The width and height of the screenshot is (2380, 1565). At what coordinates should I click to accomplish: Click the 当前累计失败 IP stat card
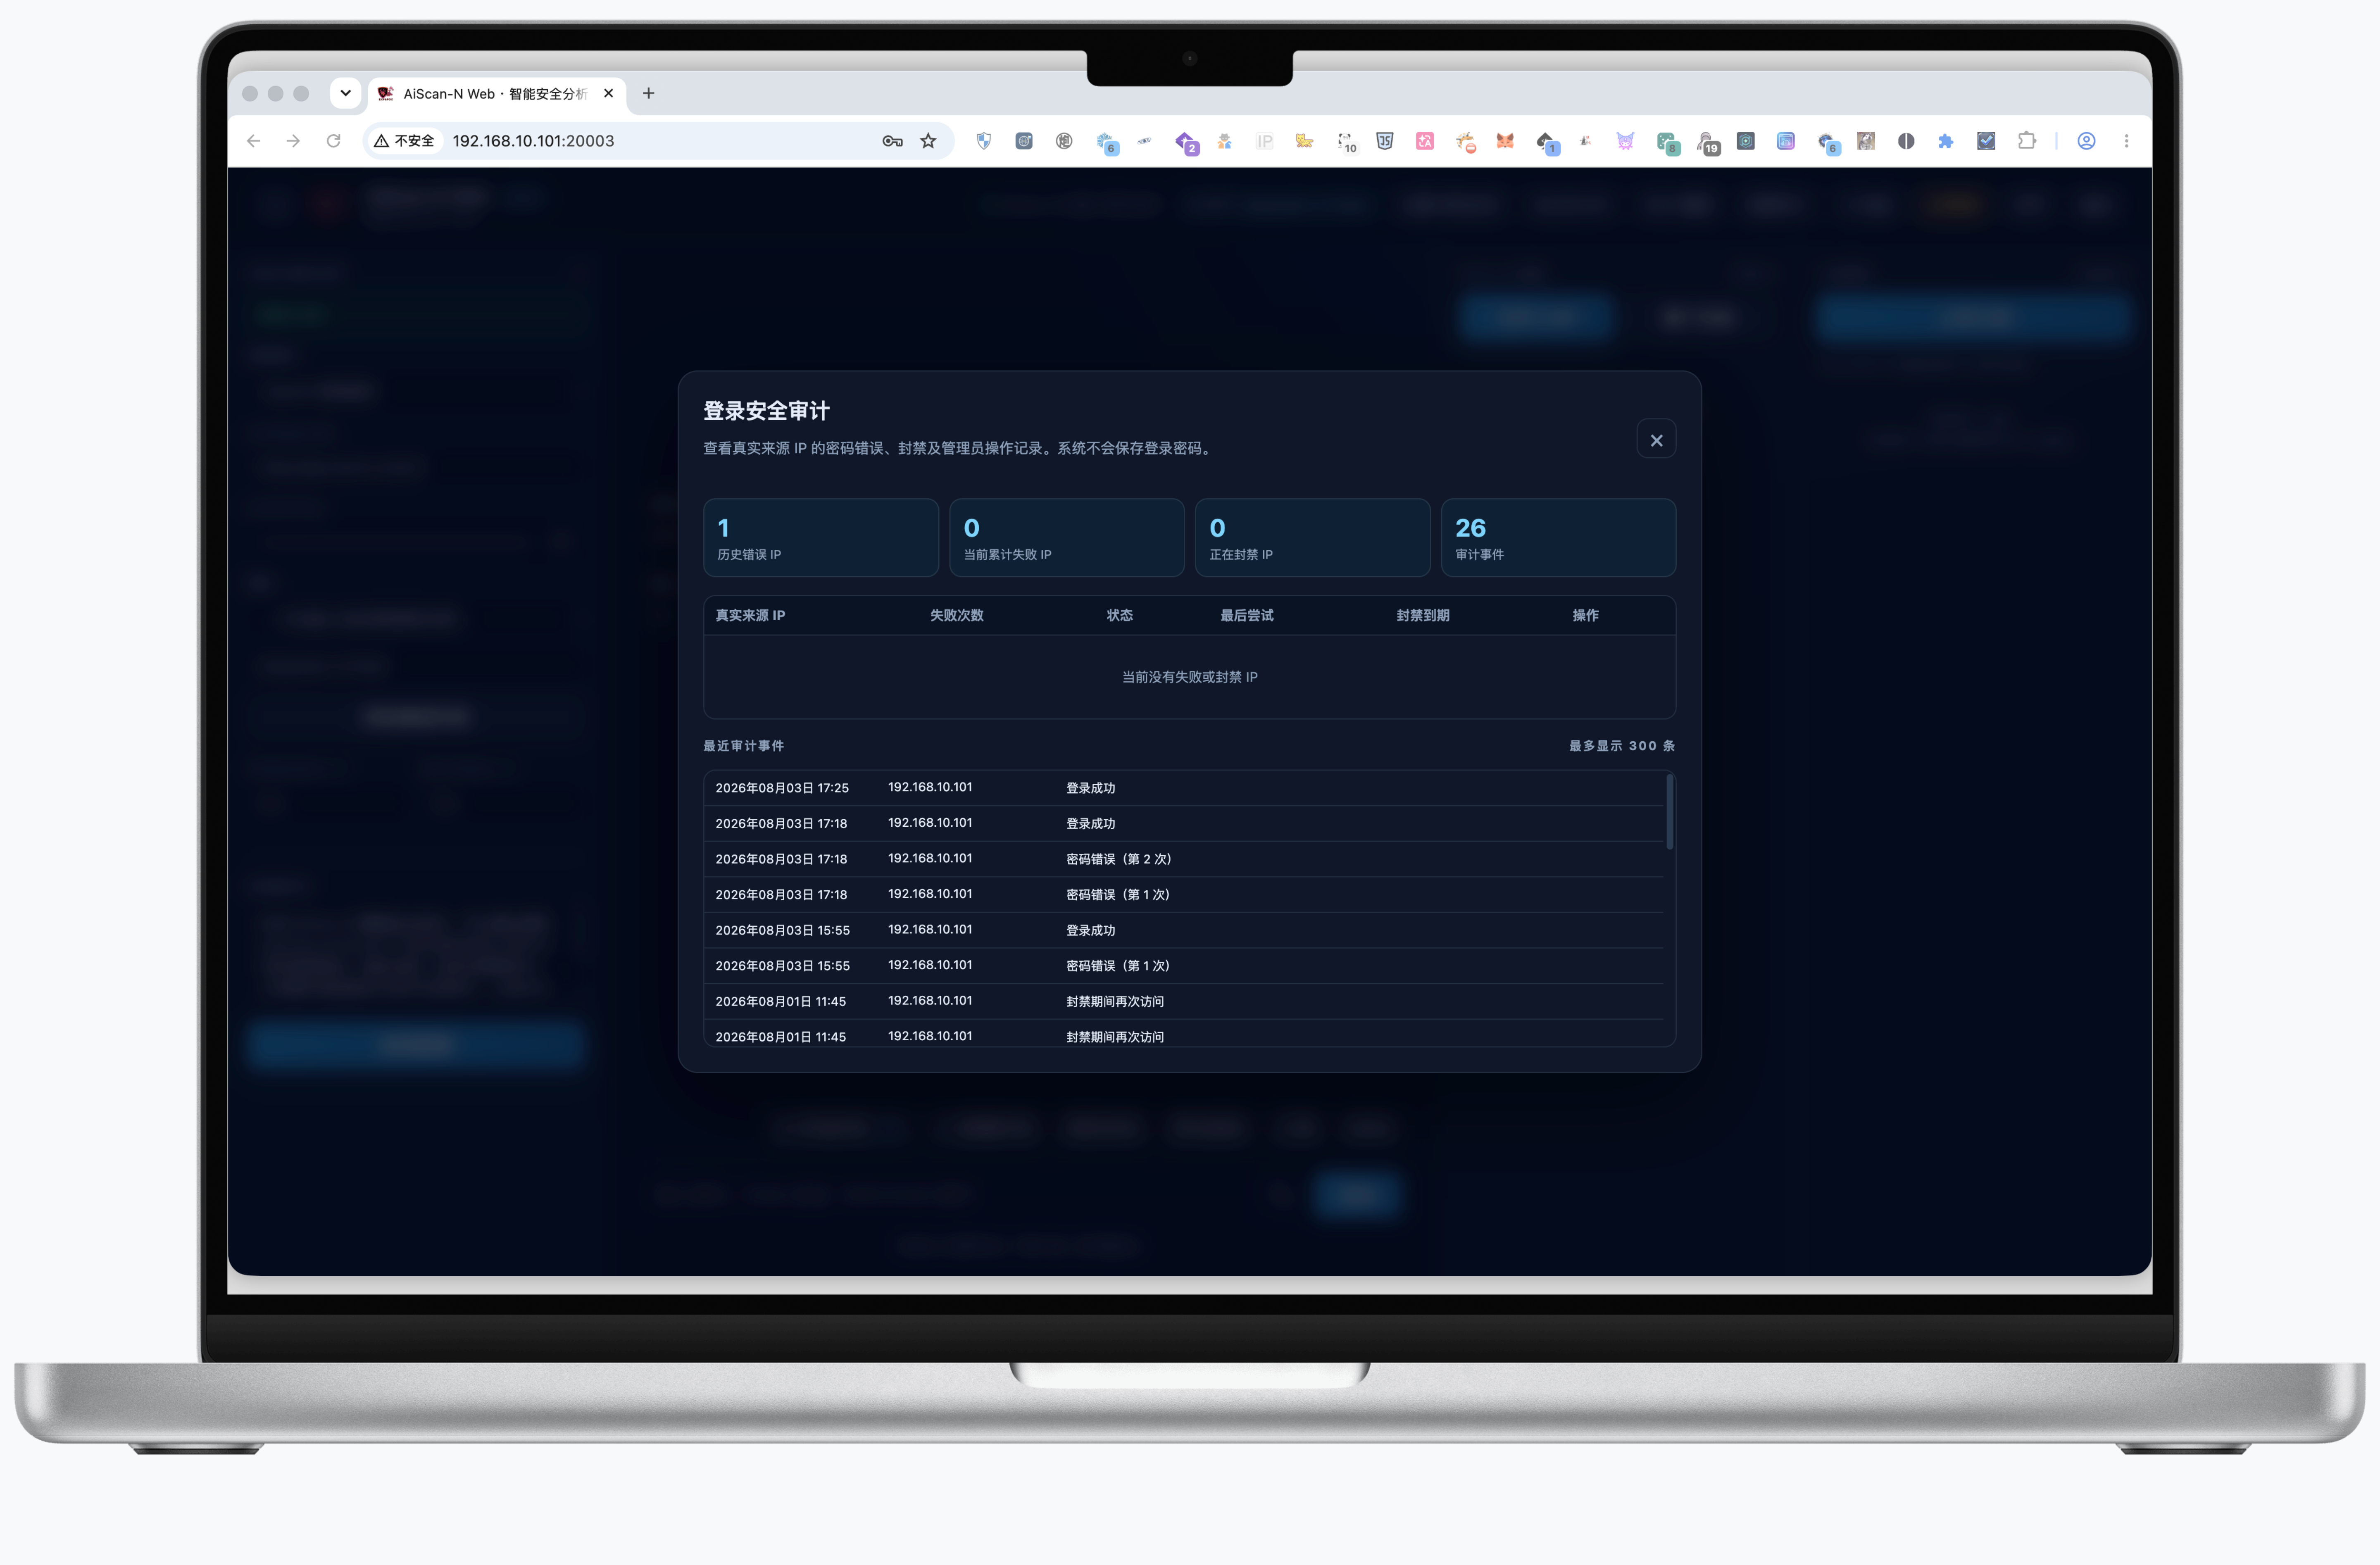tap(1067, 538)
